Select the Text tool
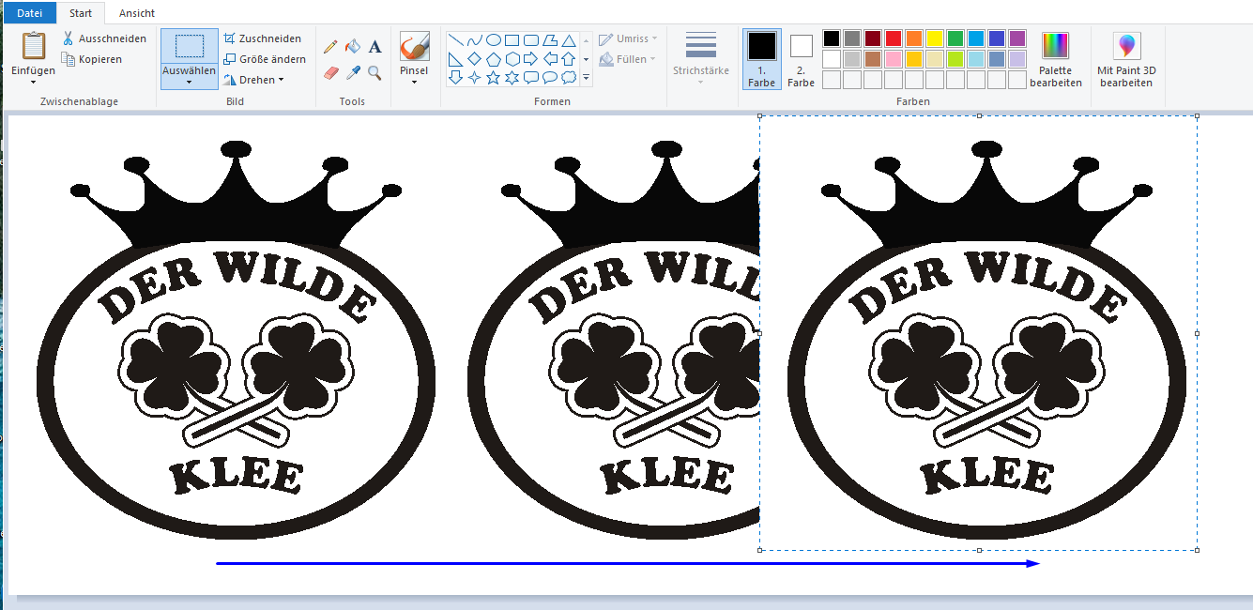Viewport: 1253px width, 610px height. click(374, 47)
